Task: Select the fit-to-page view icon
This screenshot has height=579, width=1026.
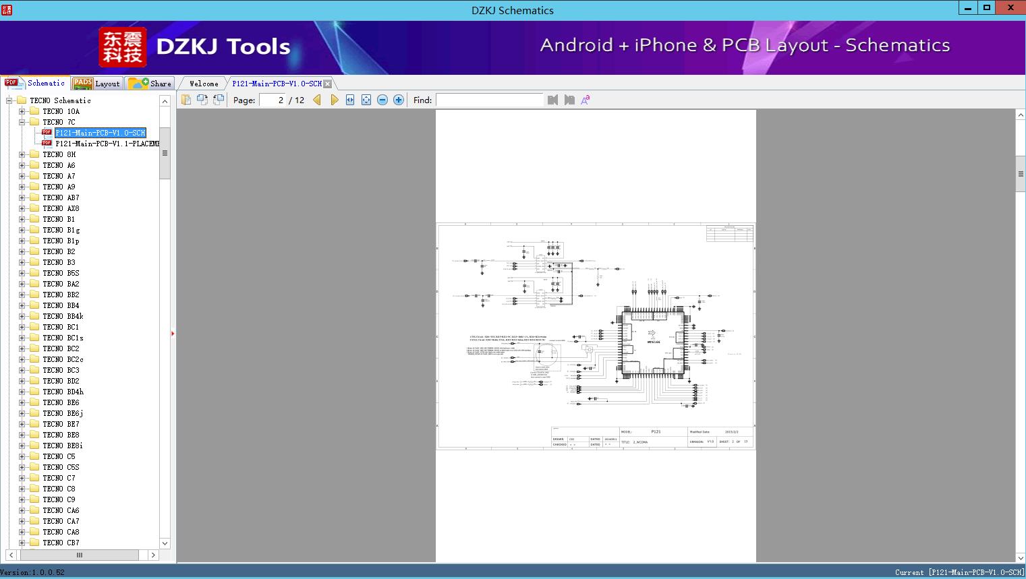Action: [x=366, y=99]
